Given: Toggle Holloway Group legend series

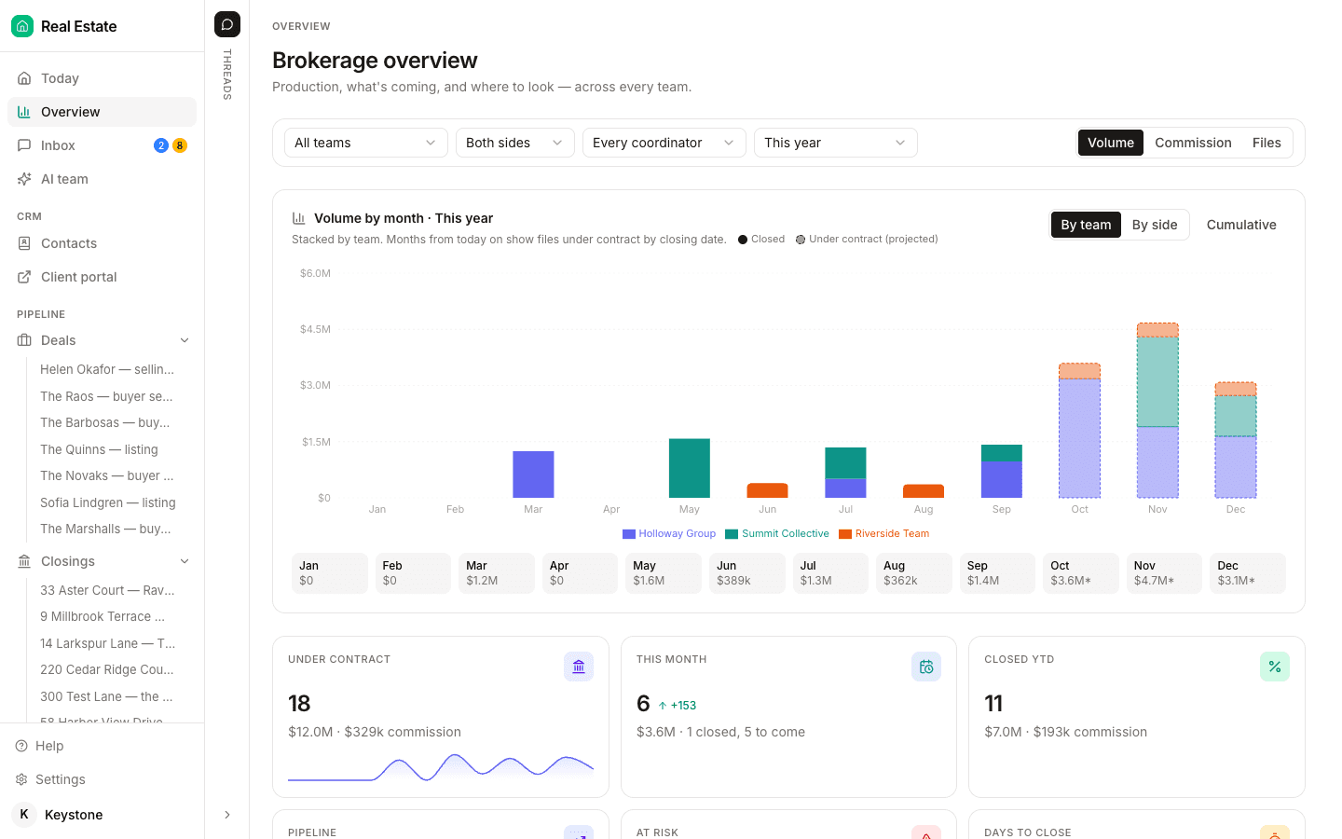Looking at the screenshot, I should pos(669,534).
